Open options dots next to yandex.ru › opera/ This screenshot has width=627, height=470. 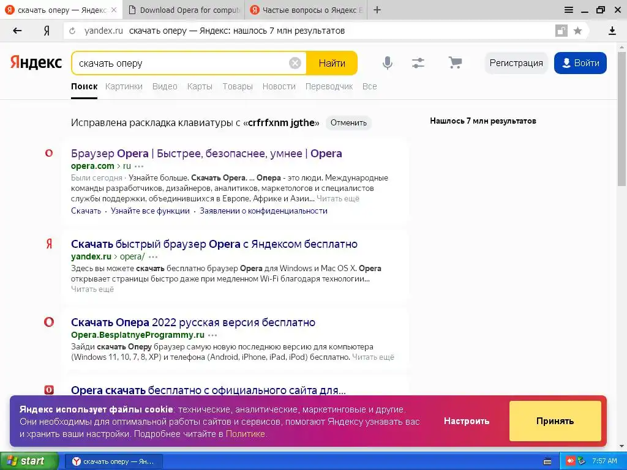tap(153, 257)
